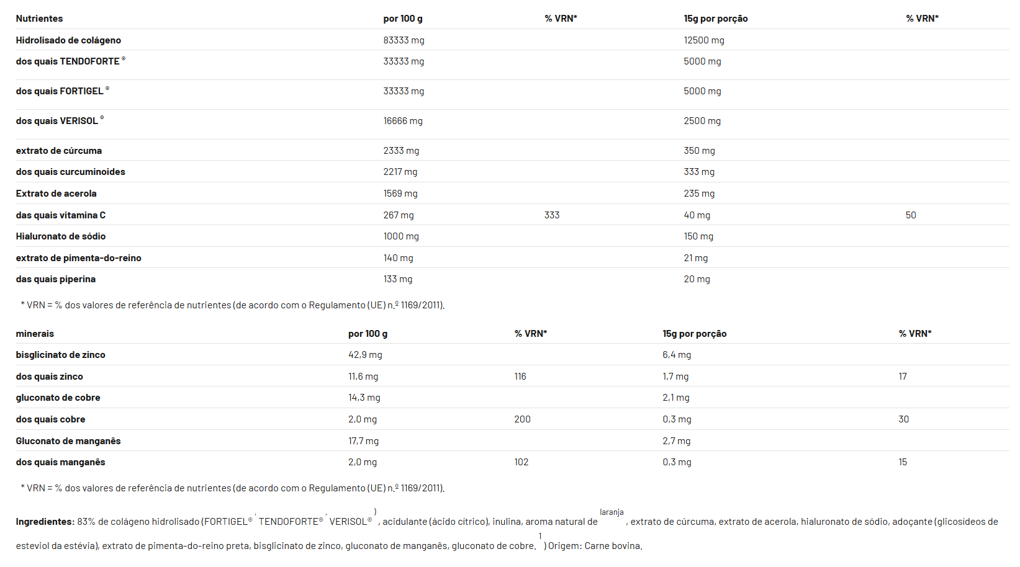This screenshot has width=1020, height=567.
Task: Click the bold 'Ingredientes:' label
Action: point(45,522)
